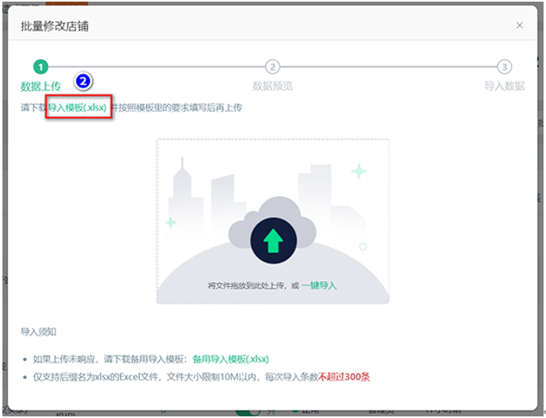The width and height of the screenshot is (546, 418).
Task: Click the 导入数据 step label
Action: (504, 86)
